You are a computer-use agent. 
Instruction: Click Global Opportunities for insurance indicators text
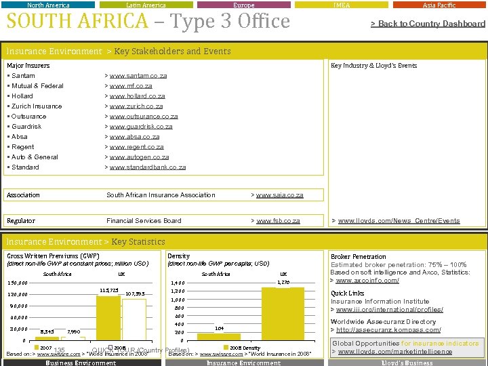point(405,343)
